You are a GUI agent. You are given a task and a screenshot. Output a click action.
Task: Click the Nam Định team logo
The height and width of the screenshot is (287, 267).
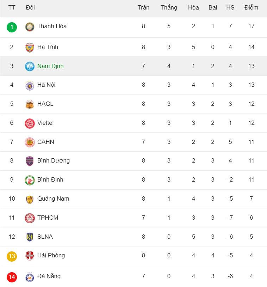point(30,66)
